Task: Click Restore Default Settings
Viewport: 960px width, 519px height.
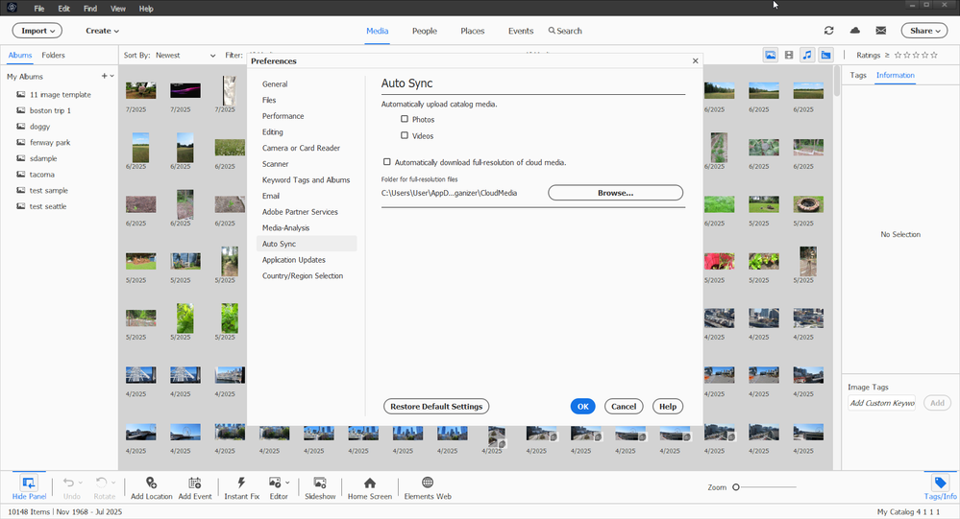Action: 436,407
